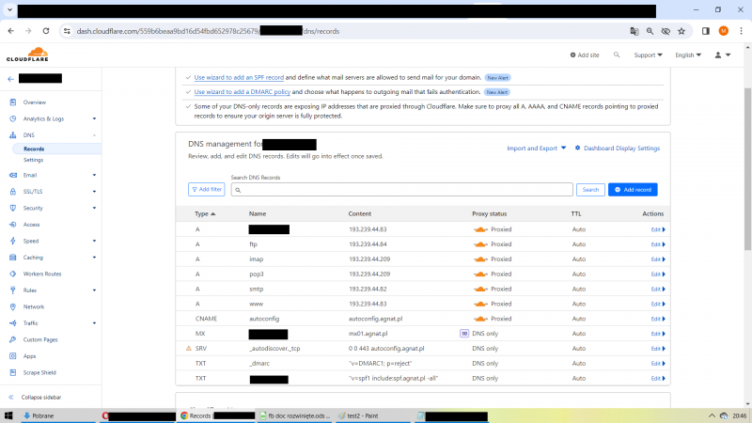752x423 pixels.
Task: Click the Scrape Shield sidebar icon
Action: [13, 372]
